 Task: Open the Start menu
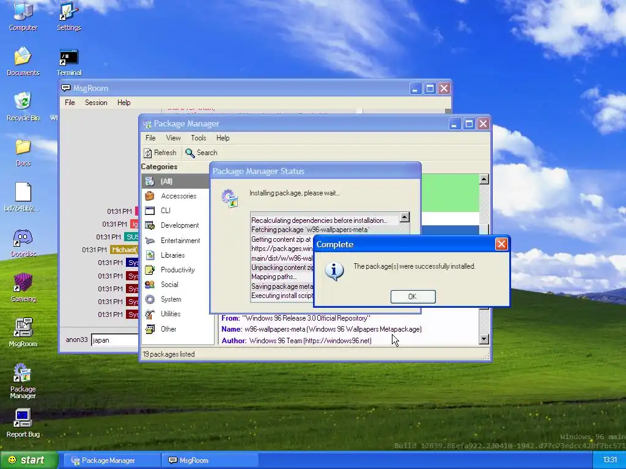pos(29,460)
